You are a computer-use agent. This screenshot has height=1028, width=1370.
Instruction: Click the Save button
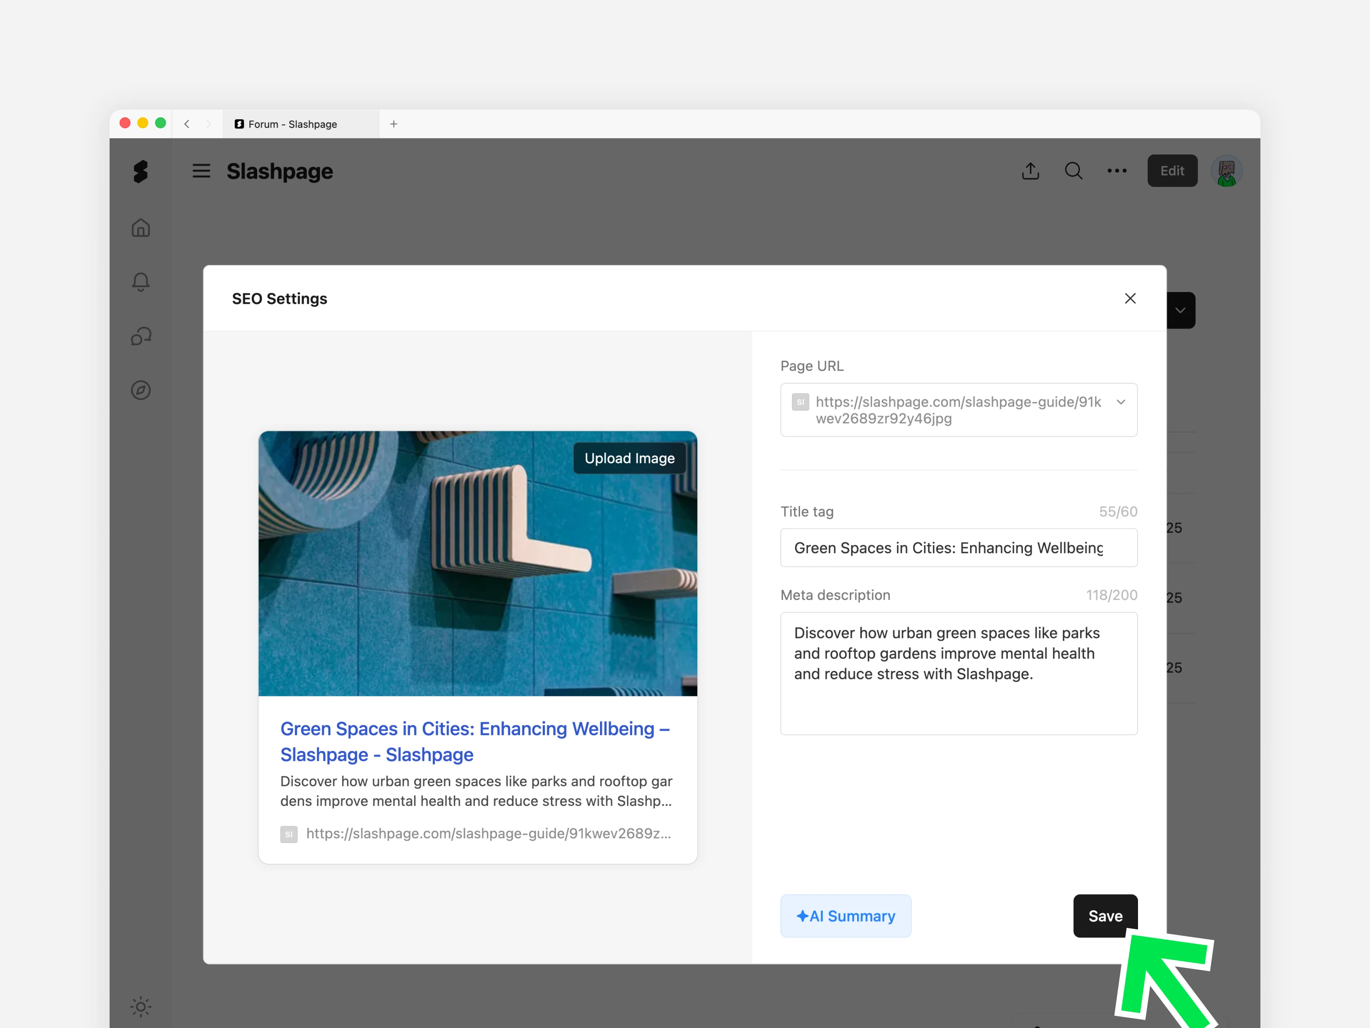(x=1104, y=915)
